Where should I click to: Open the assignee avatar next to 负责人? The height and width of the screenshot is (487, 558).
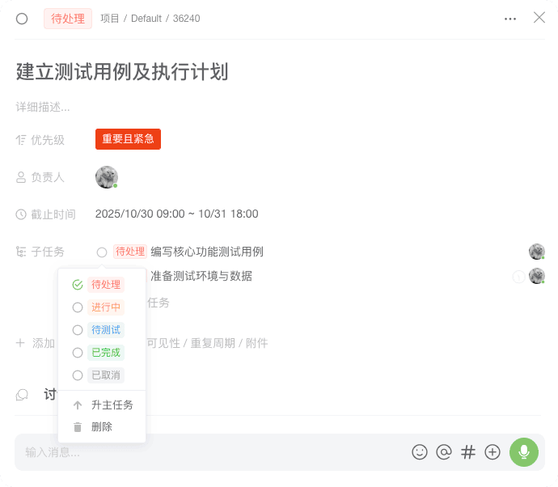click(x=107, y=177)
